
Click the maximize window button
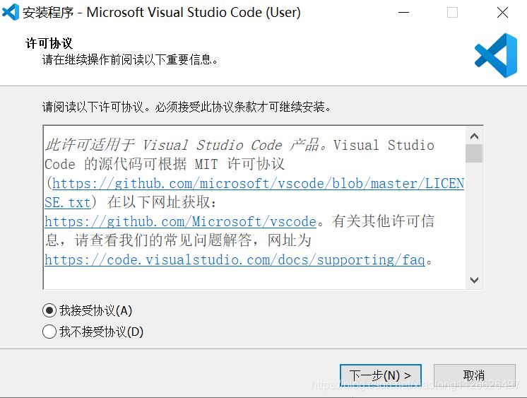(x=452, y=13)
